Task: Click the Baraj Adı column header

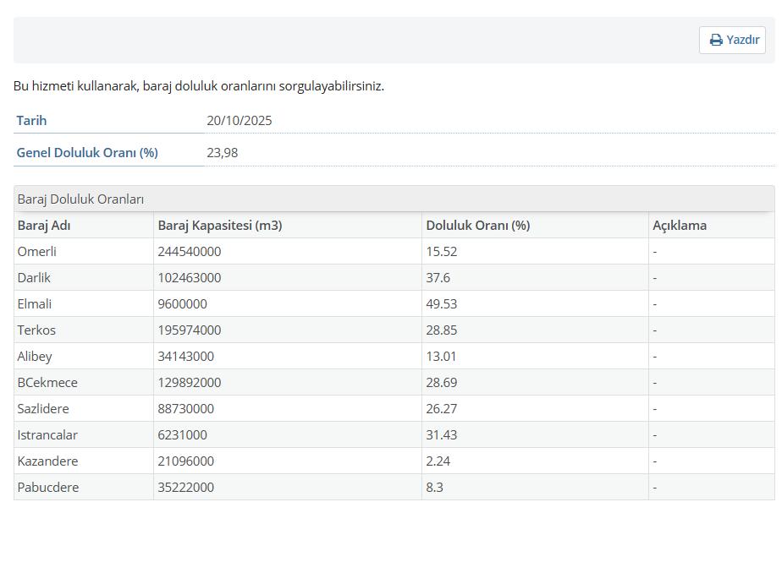Action: tap(44, 226)
